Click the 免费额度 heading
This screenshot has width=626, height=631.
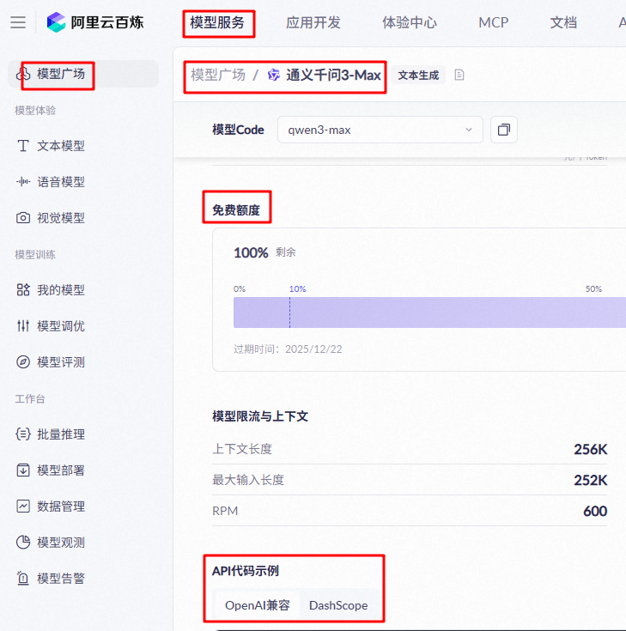[x=236, y=210]
